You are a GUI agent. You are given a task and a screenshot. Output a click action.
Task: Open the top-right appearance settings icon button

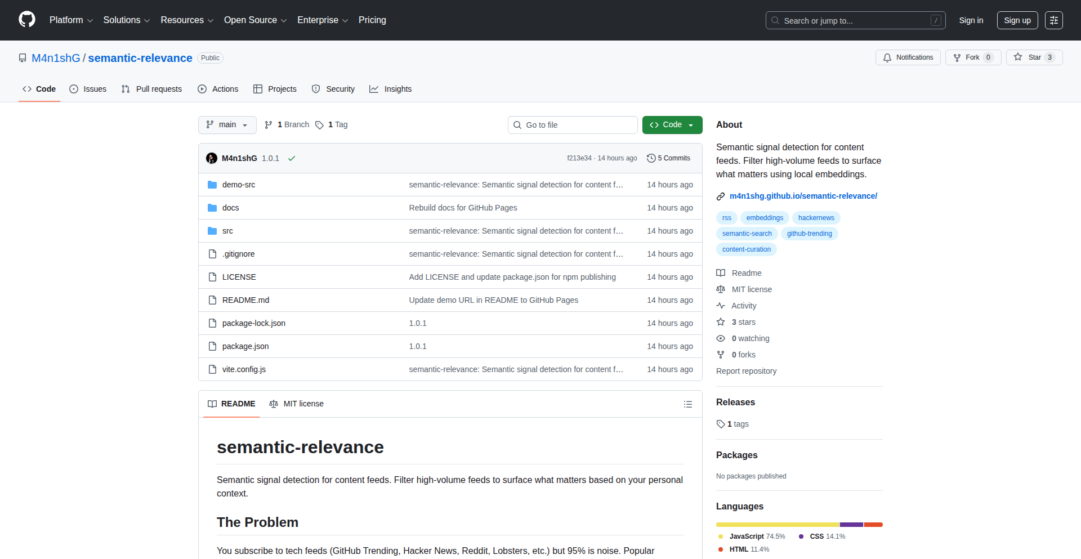click(x=1053, y=20)
